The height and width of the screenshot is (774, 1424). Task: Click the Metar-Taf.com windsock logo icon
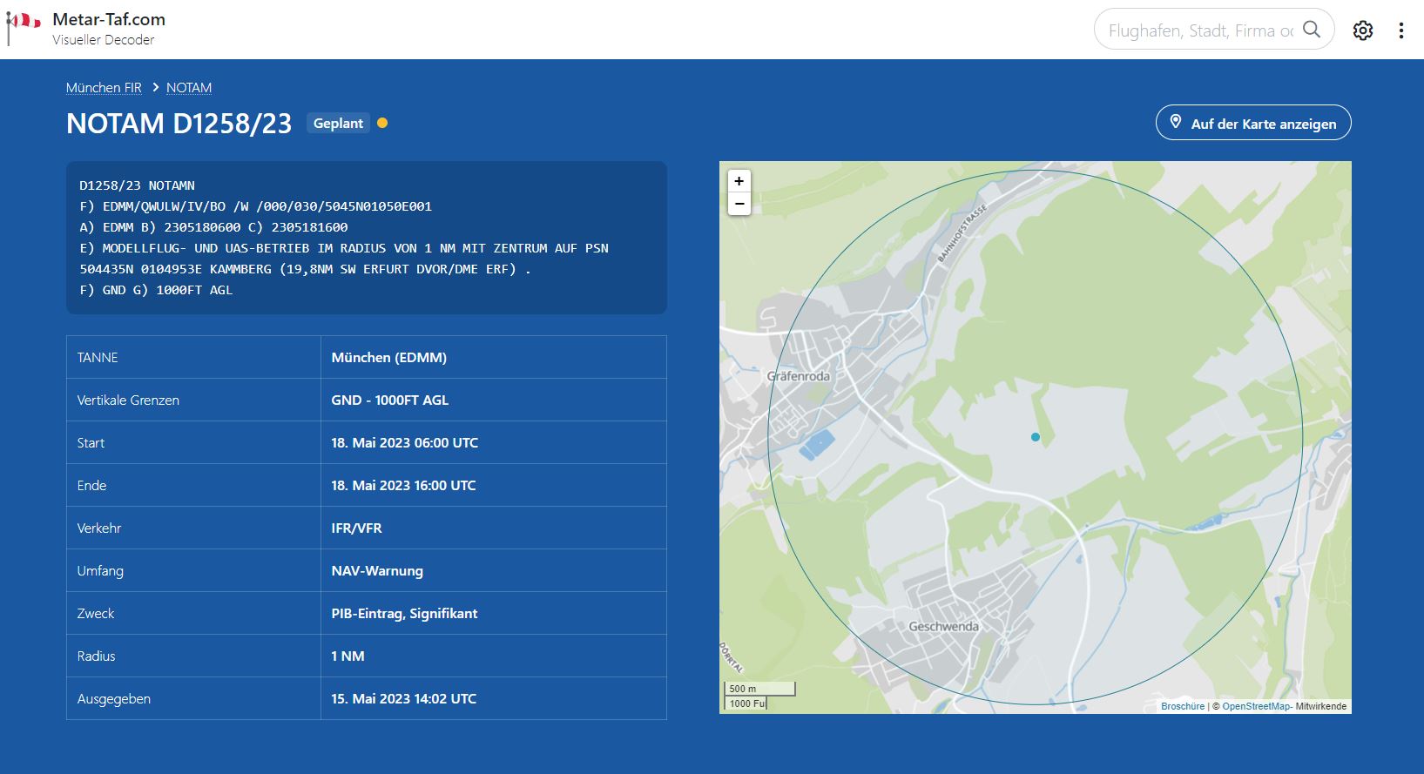click(23, 26)
